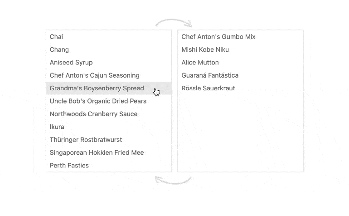
Task: Choose Guaraná Fantástica item
Action: coord(210,75)
